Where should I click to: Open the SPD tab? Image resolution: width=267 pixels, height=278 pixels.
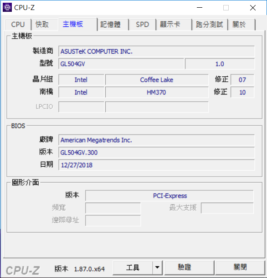point(142,25)
